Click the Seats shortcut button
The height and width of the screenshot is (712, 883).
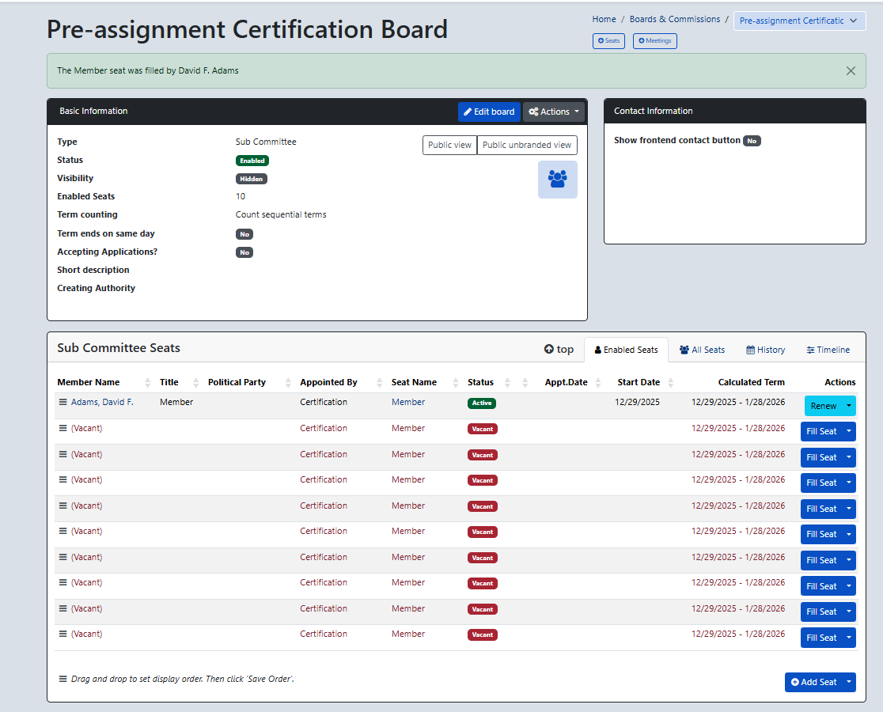click(608, 41)
